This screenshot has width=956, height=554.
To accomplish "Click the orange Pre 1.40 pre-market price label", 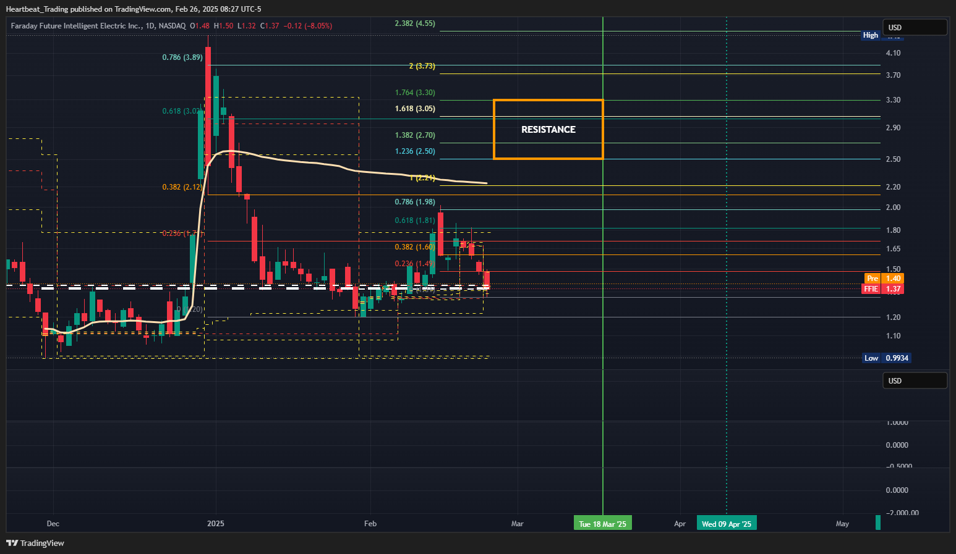I will (x=884, y=279).
